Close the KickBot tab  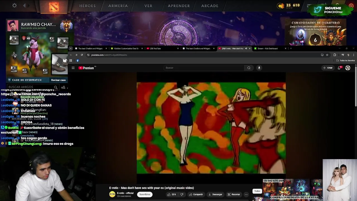142,49
